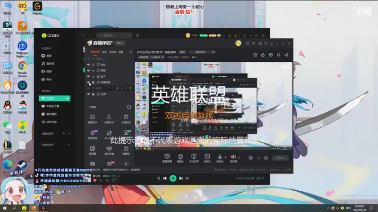
Task: Toggle visibility of 周榜 source
Action: 88,70
